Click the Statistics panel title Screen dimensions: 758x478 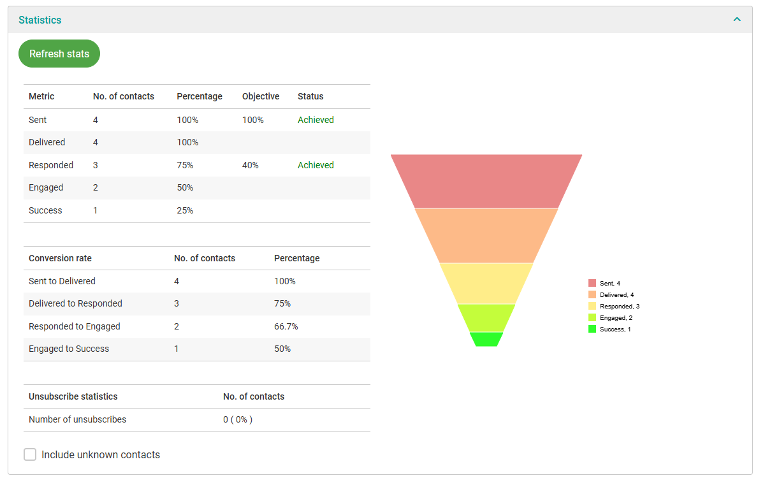point(40,20)
